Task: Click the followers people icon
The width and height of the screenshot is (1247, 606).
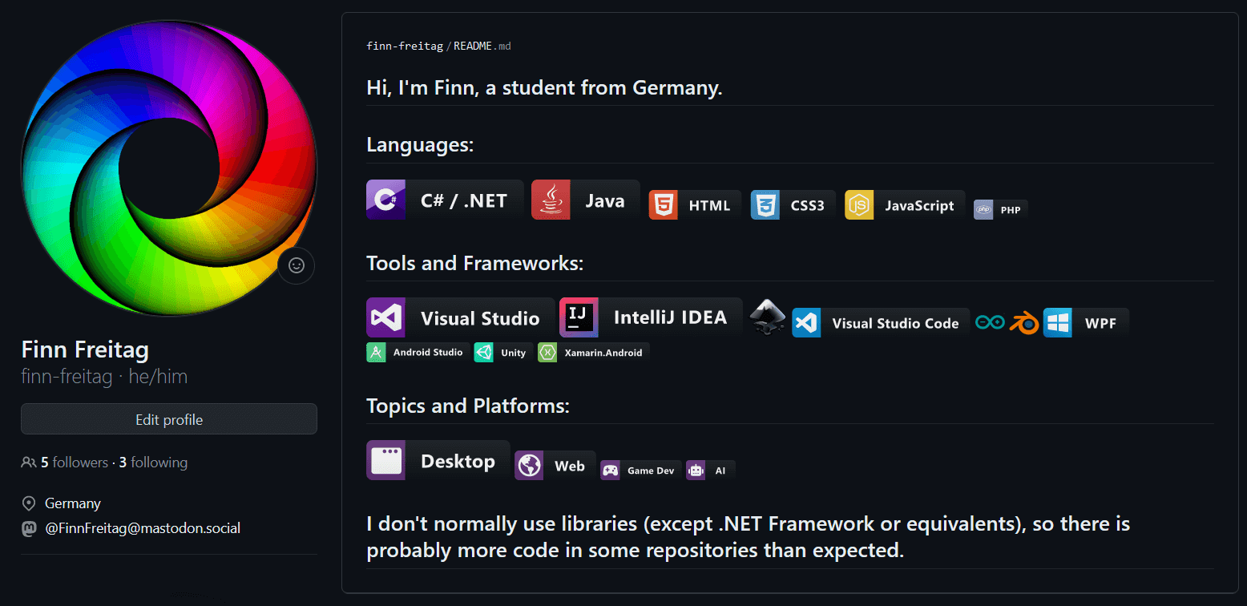Action: [x=29, y=463]
